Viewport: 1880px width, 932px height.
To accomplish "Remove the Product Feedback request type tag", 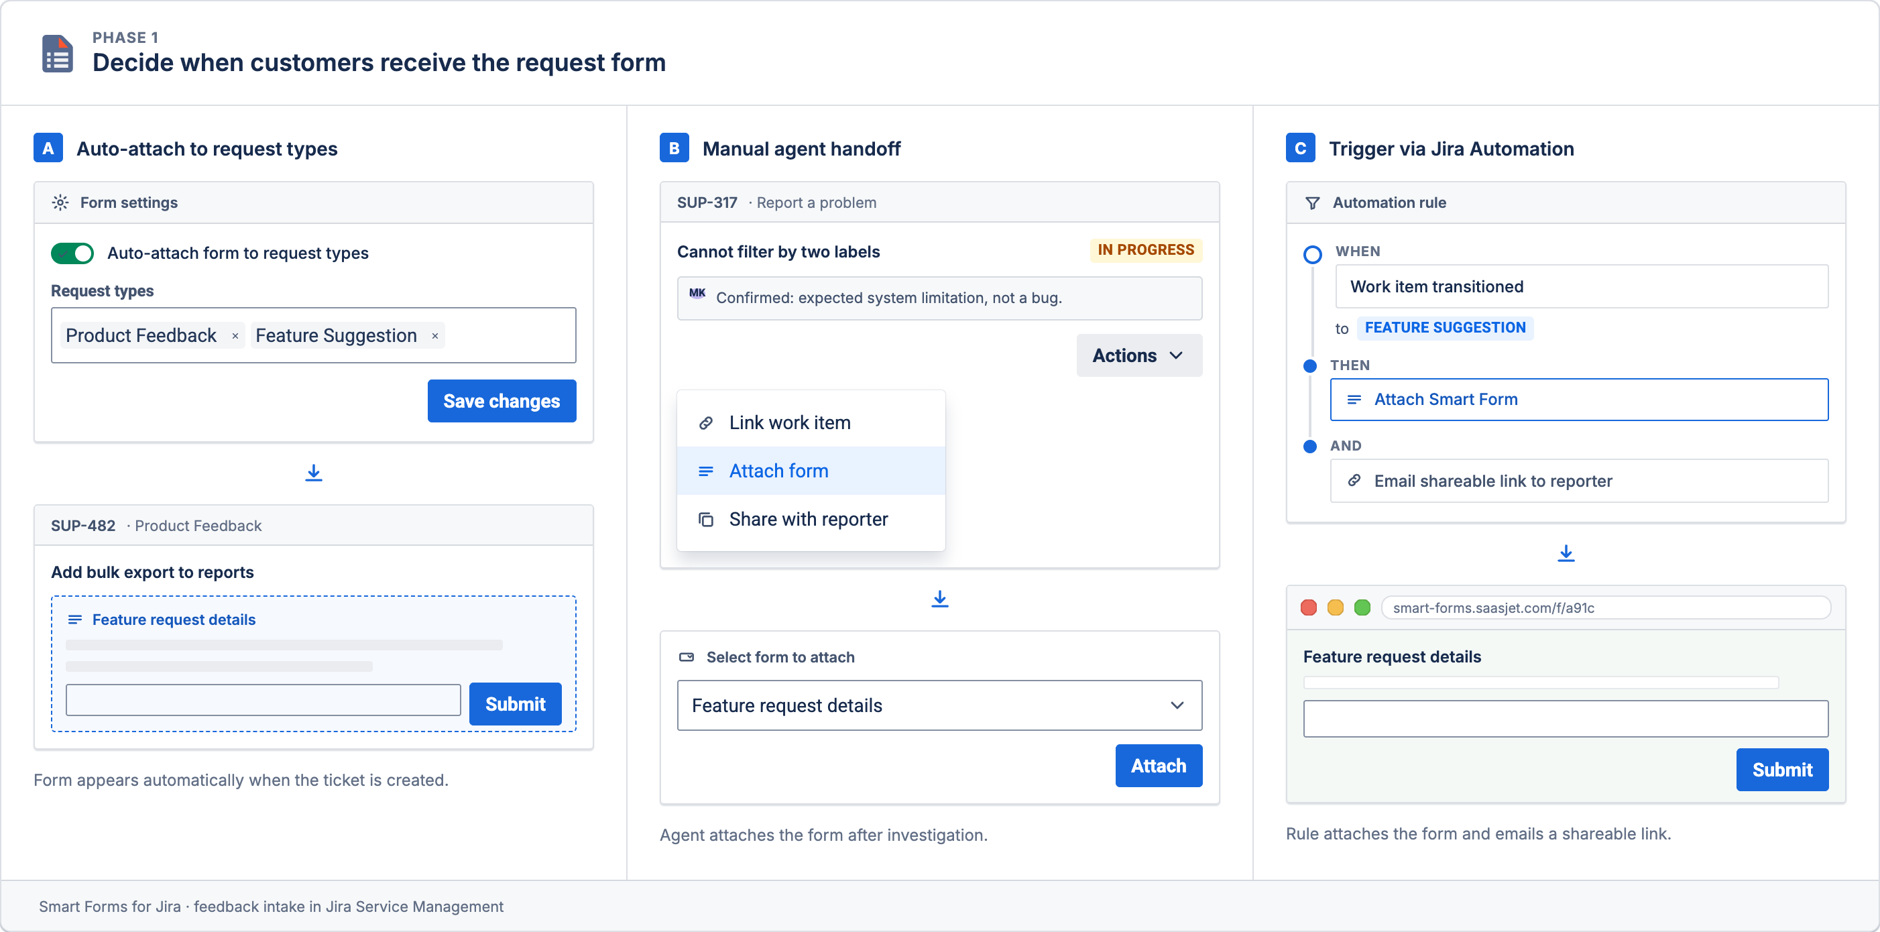I will tap(235, 336).
